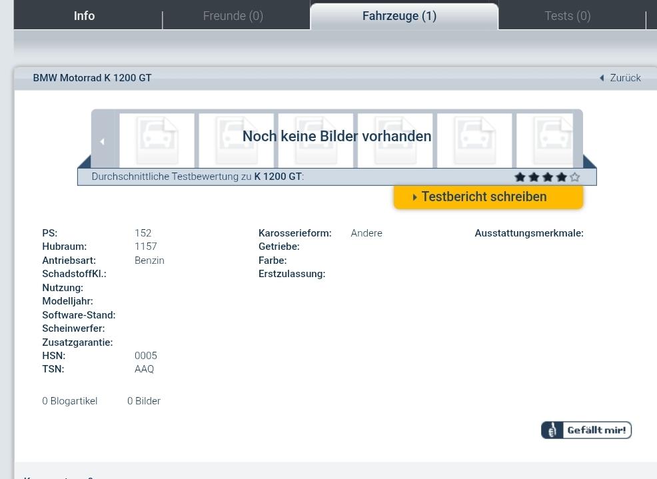Switch to the Info tab
The image size is (657, 479).
tap(84, 16)
